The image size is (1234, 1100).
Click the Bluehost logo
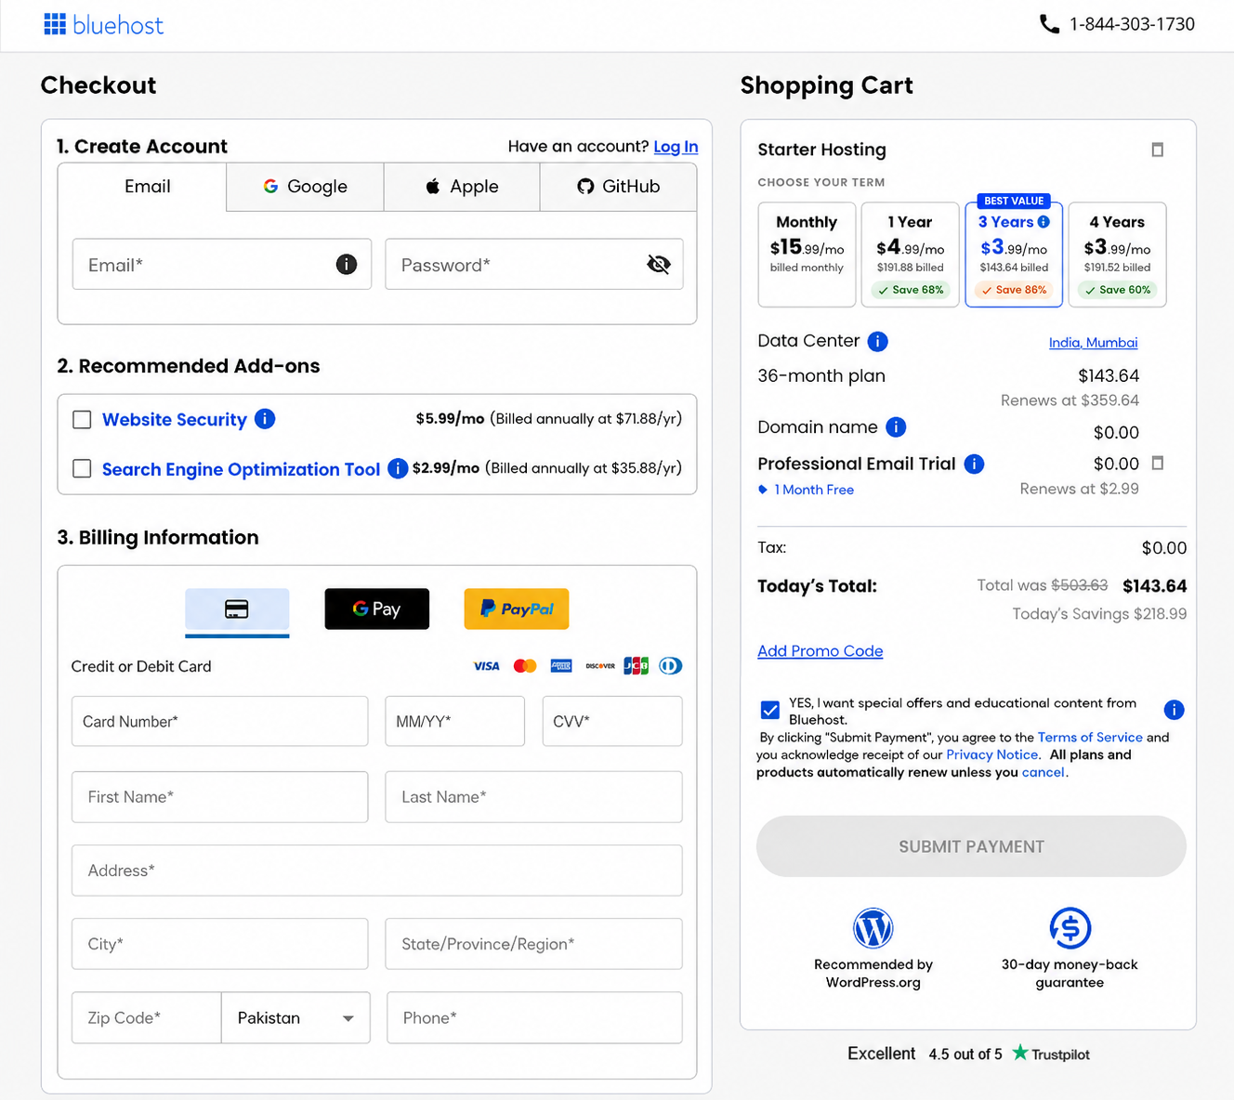pyautogui.click(x=103, y=25)
